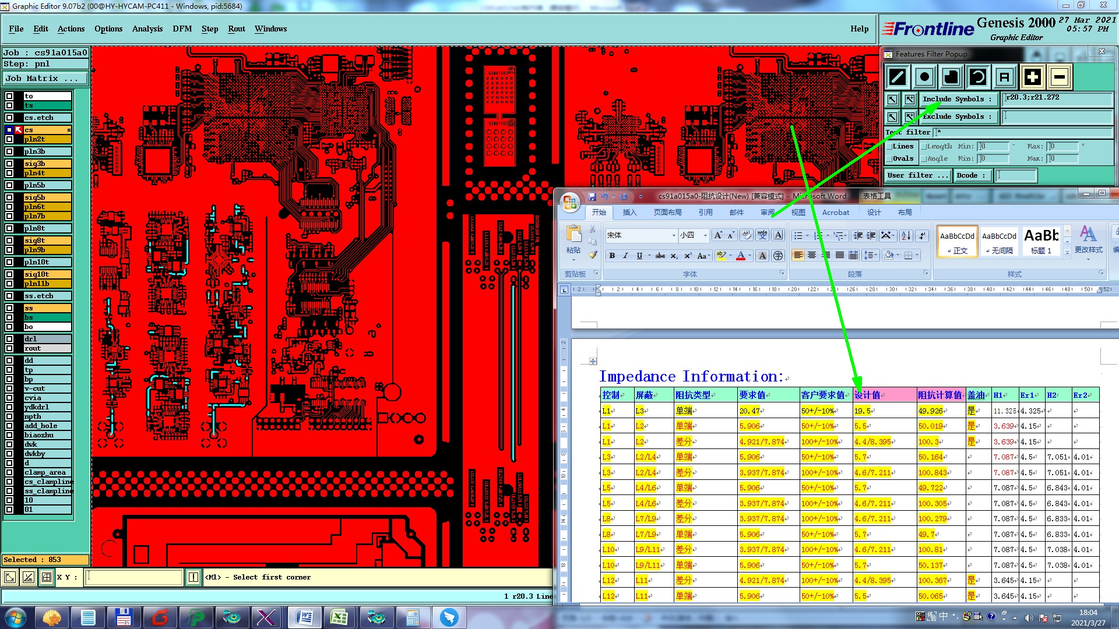Open the DFM menu
The image size is (1119, 629).
pyautogui.click(x=182, y=29)
